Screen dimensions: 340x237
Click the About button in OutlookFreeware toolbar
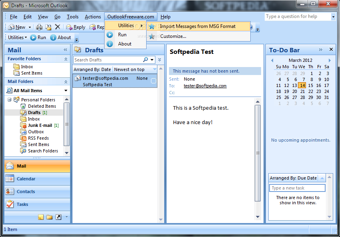60,38
